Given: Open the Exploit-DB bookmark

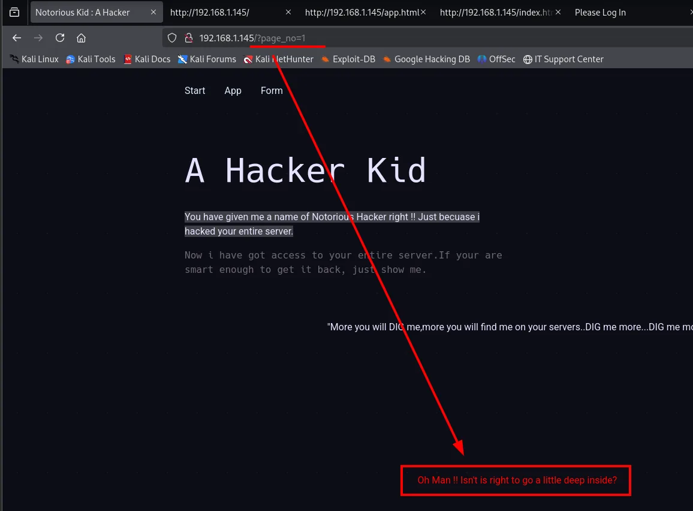Looking at the screenshot, I should pos(348,59).
